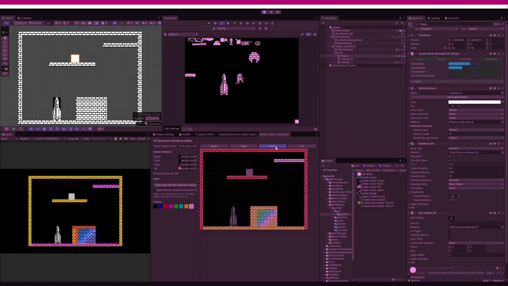Click the white Sprite Renderer Color field
508x286 pixels.
click(x=474, y=102)
